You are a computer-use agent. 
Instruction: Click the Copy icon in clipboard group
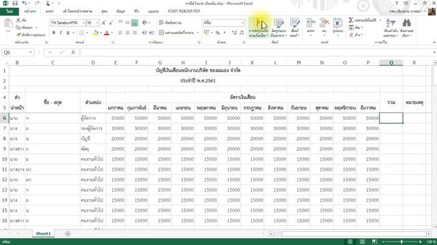[x=18, y=27]
